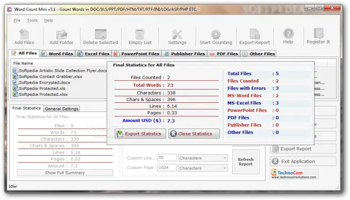Viewport: 350px width, 200px height.
Task: Click the Export Report icon in right panel
Action: point(276,149)
